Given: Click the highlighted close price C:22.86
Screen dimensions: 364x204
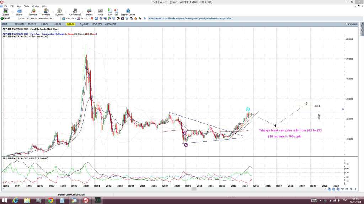Looking at the screenshot, I should 70,24.
